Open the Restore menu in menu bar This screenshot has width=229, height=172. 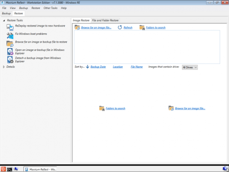[36, 8]
